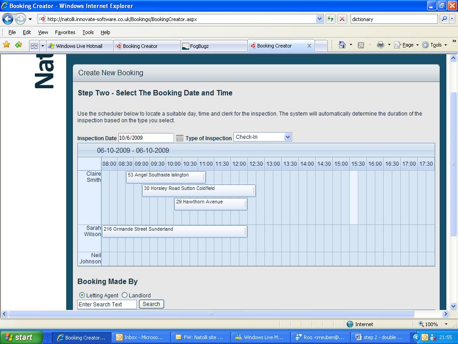Open the Tools gear menu in command bar
This screenshot has height=344, width=458.
pos(434,45)
